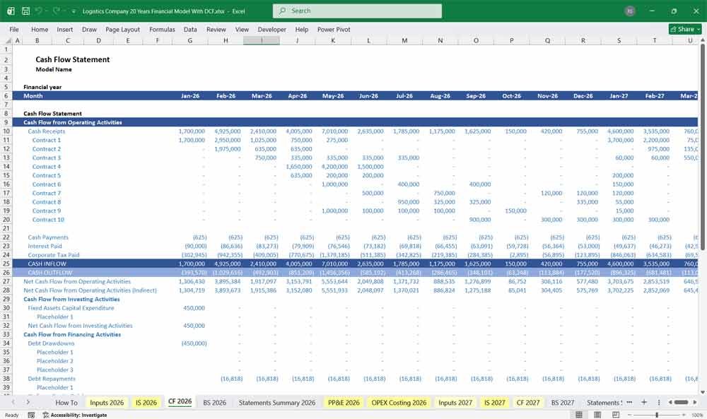Select the Debt Drawdowns row label
Screen dimensions: 707x419
point(51,343)
